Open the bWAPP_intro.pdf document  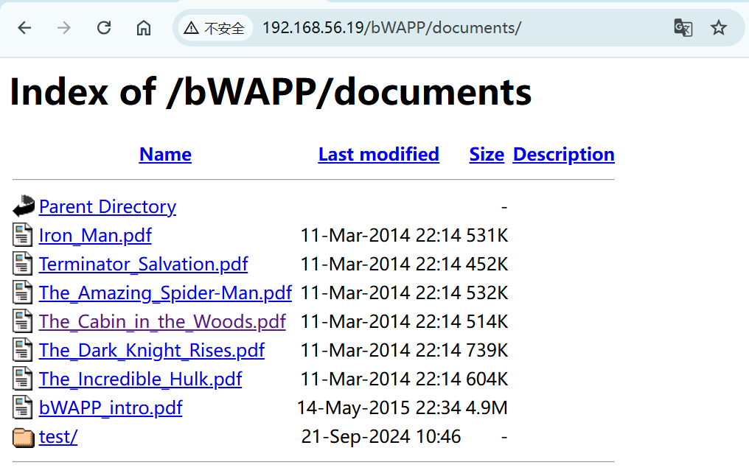111,407
